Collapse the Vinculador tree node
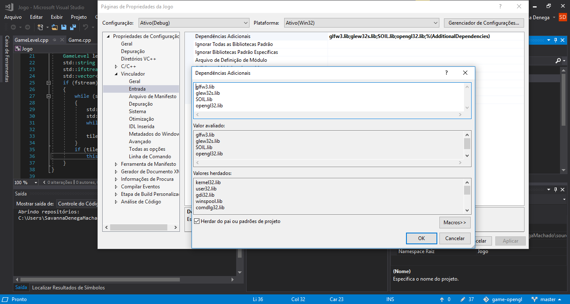Viewport: 570px width, 304px height. [x=116, y=74]
